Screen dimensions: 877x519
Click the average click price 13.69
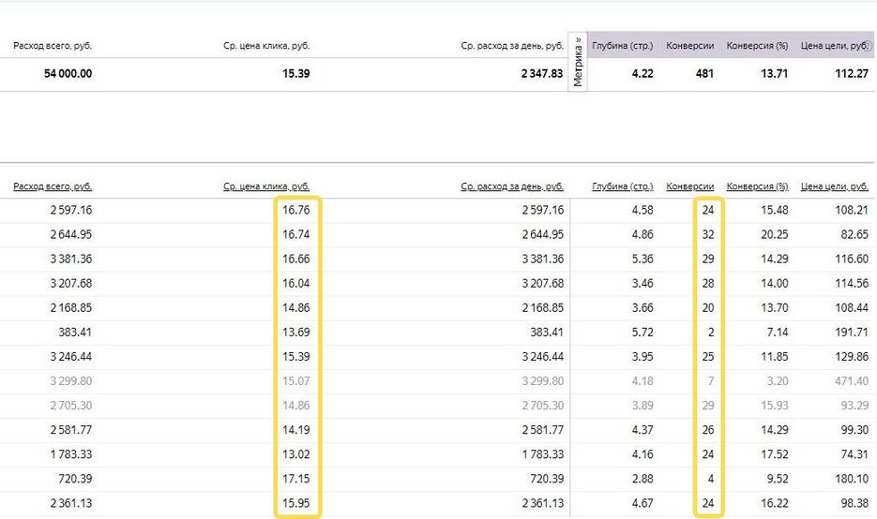pos(295,333)
